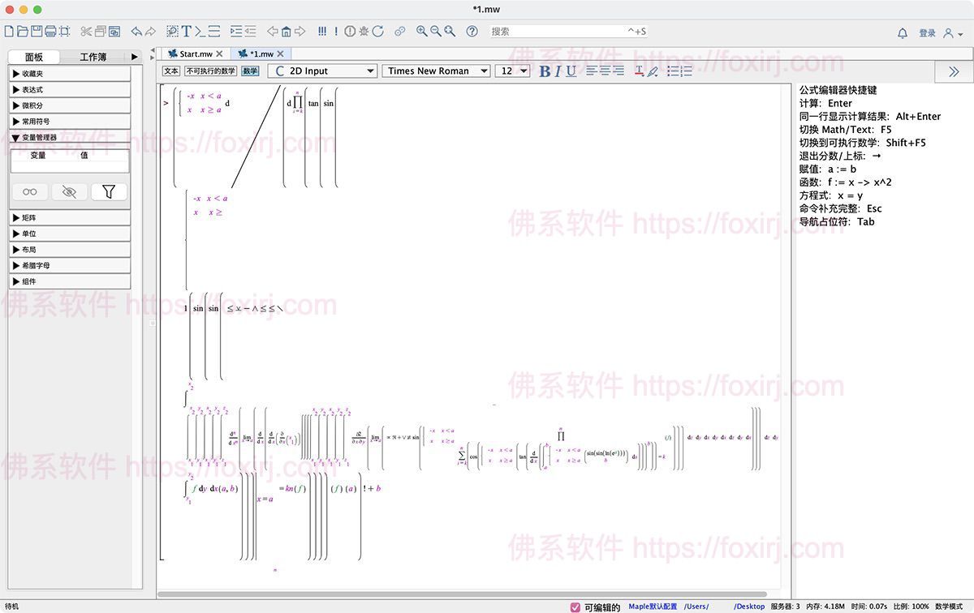Viewport: 974px width, 613px height.
Task: Click the execute entire worksheet (!!!) icon
Action: coord(322,32)
